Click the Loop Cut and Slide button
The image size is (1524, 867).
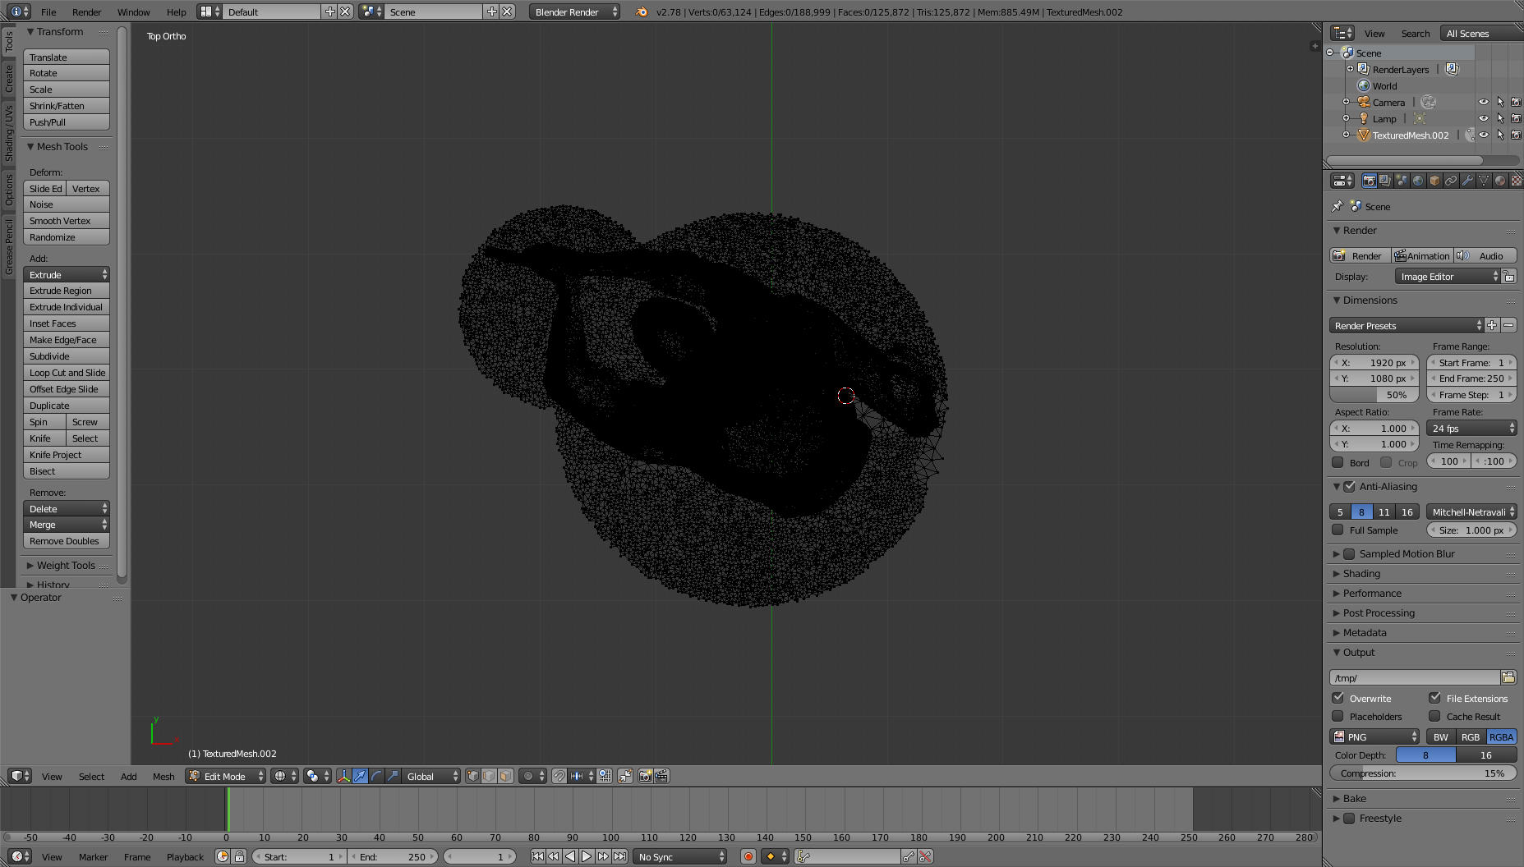click(67, 373)
